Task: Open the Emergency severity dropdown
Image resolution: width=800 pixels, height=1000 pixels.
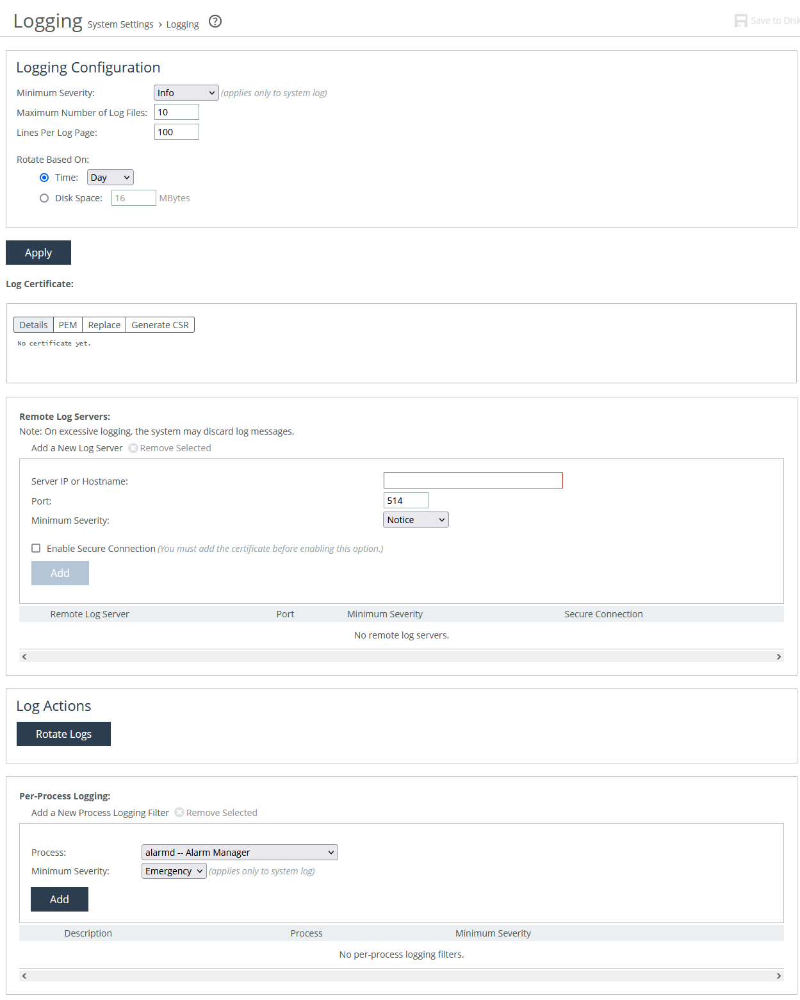Action: tap(174, 871)
